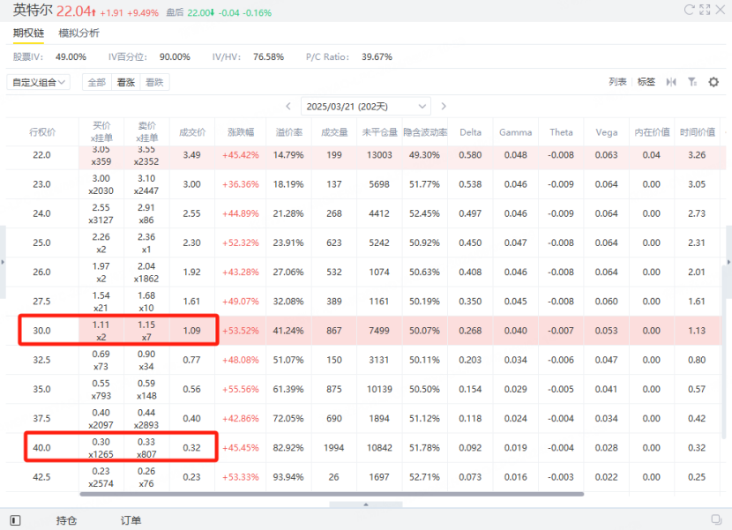Viewport: 732px width, 530px height.
Task: Switch to 列表 view
Action: [x=617, y=82]
